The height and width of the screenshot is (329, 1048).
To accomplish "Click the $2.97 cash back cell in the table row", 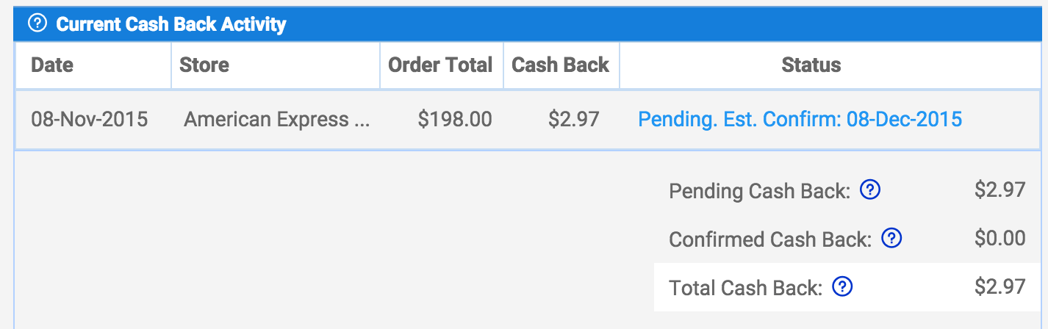I will 574,119.
